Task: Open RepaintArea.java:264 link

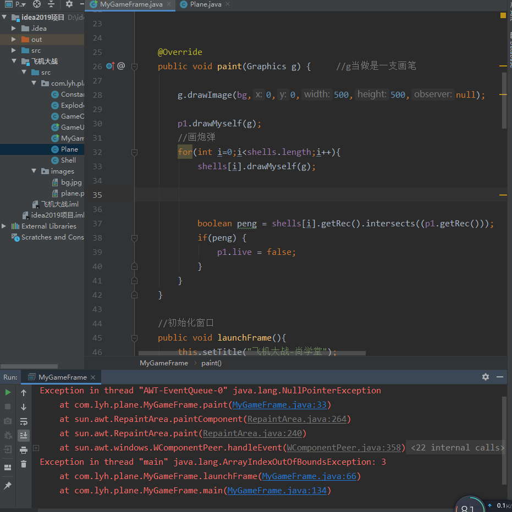Action: 297,419
